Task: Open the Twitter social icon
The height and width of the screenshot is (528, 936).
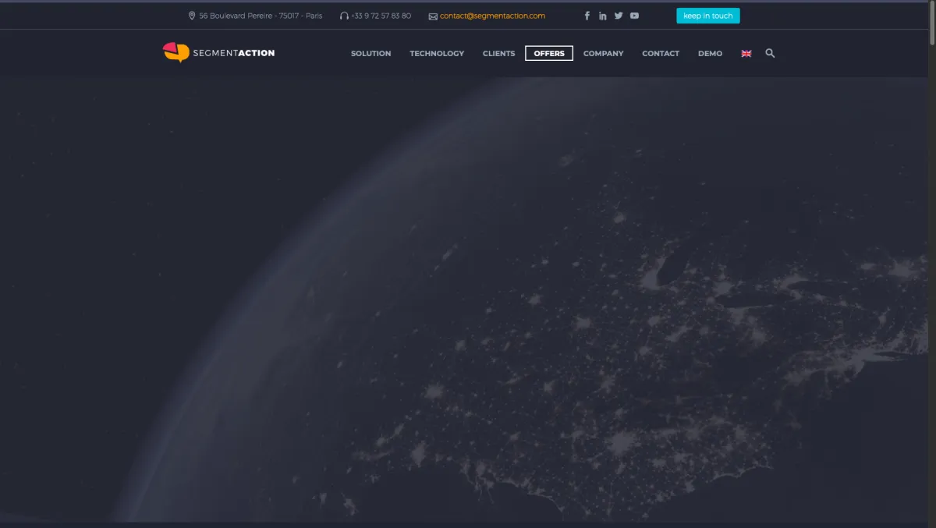Action: tap(619, 16)
